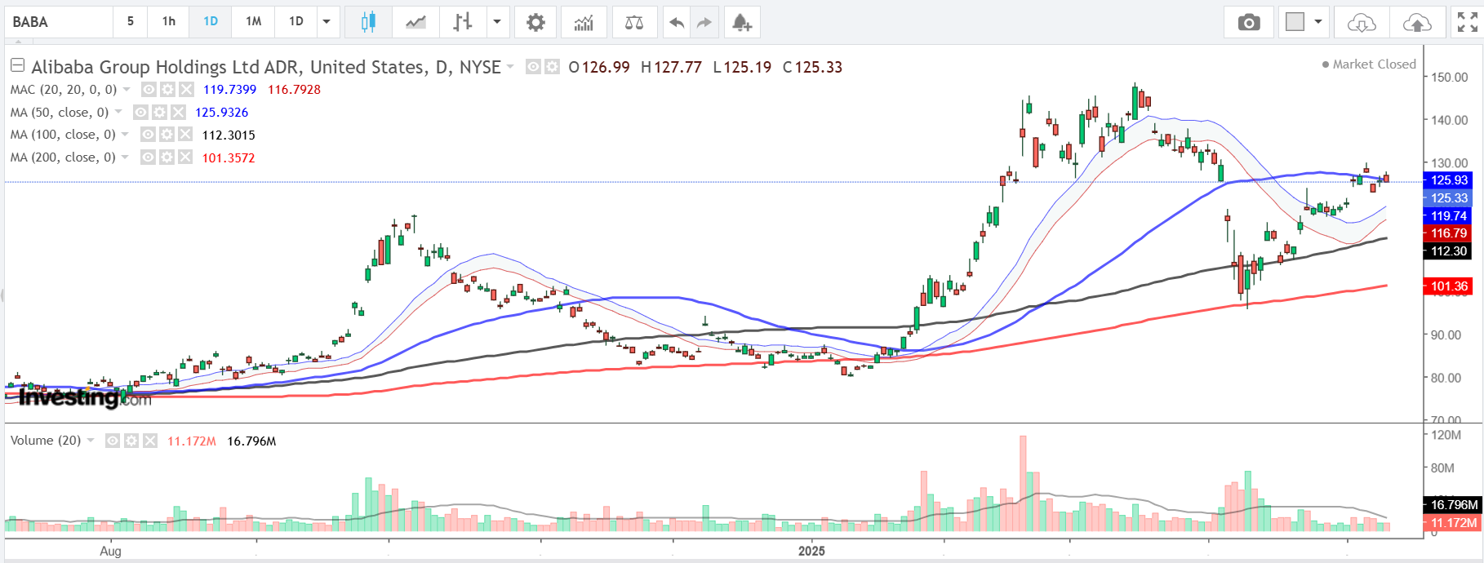This screenshot has width=1484, height=563.
Task: Expand MA (200, close, 0) dropdown arrow
Action: point(125,157)
